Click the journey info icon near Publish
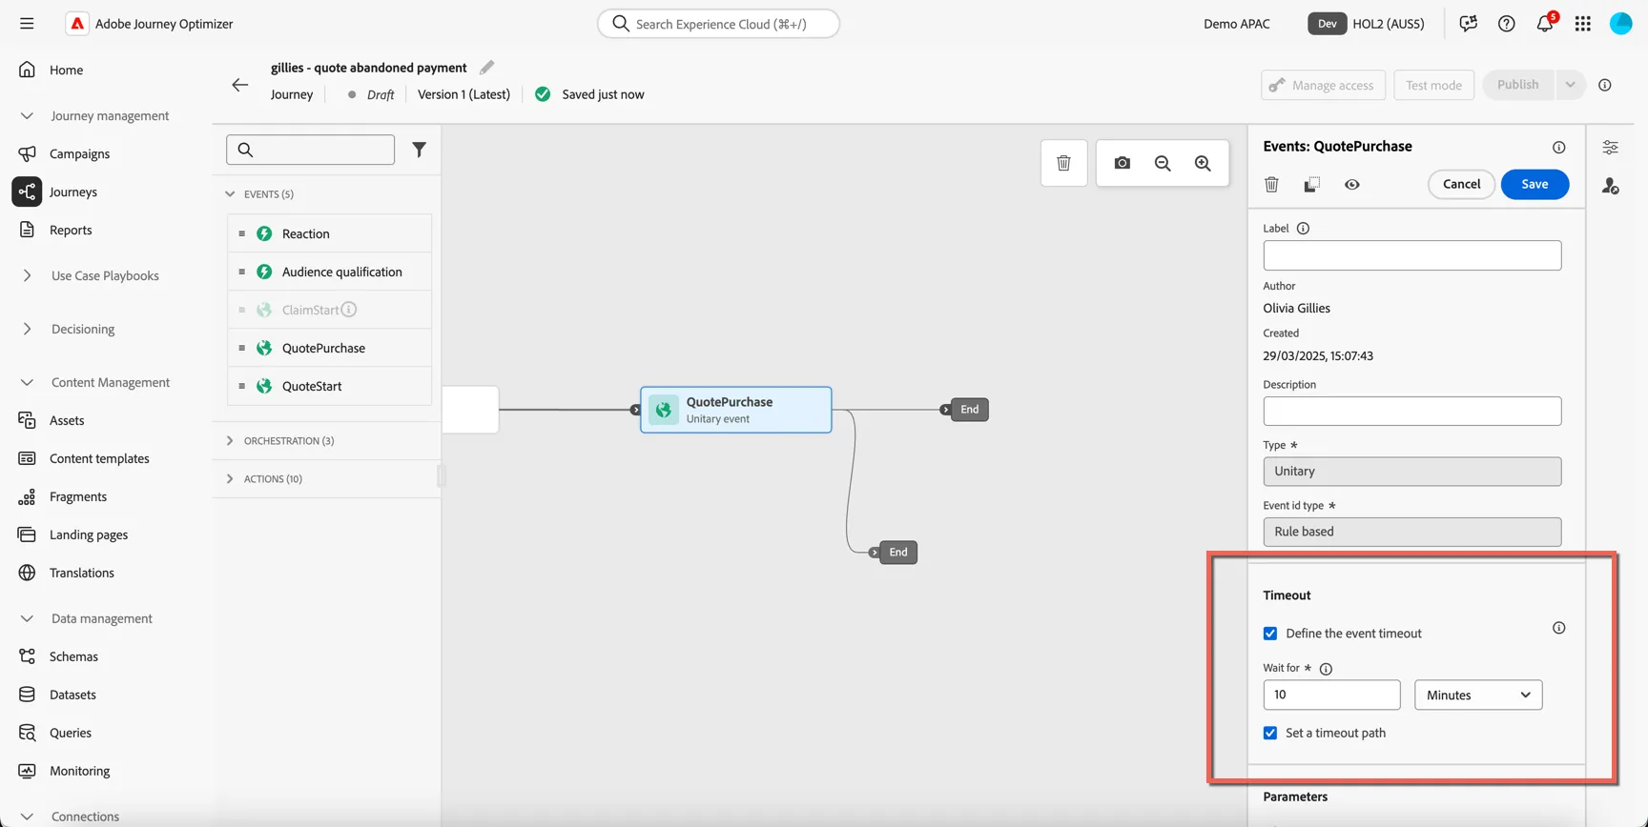Screen dimensions: 1648x827 tap(1605, 85)
